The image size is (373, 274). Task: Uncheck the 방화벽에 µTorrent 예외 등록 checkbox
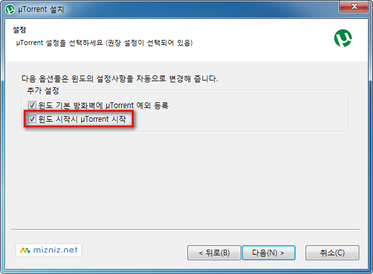(x=32, y=105)
